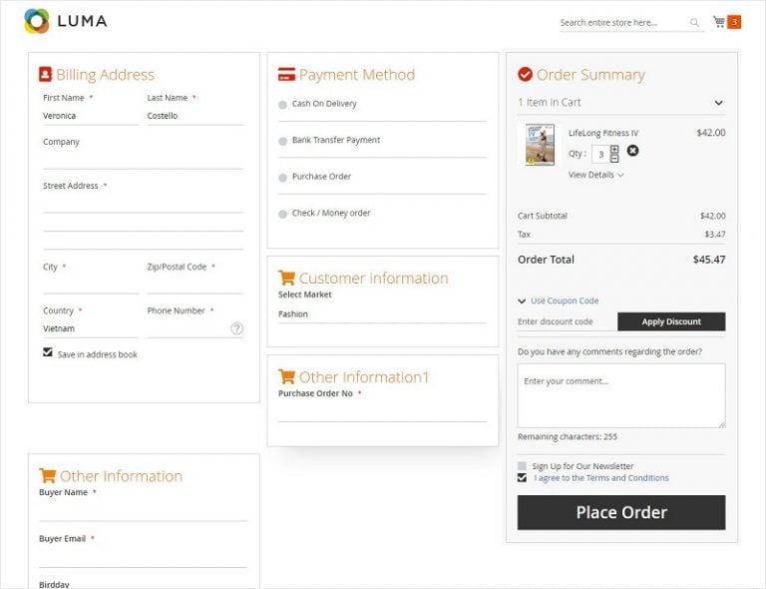Remove LifeLong Fitness IV item from cart
The image size is (766, 589).
[x=632, y=151]
